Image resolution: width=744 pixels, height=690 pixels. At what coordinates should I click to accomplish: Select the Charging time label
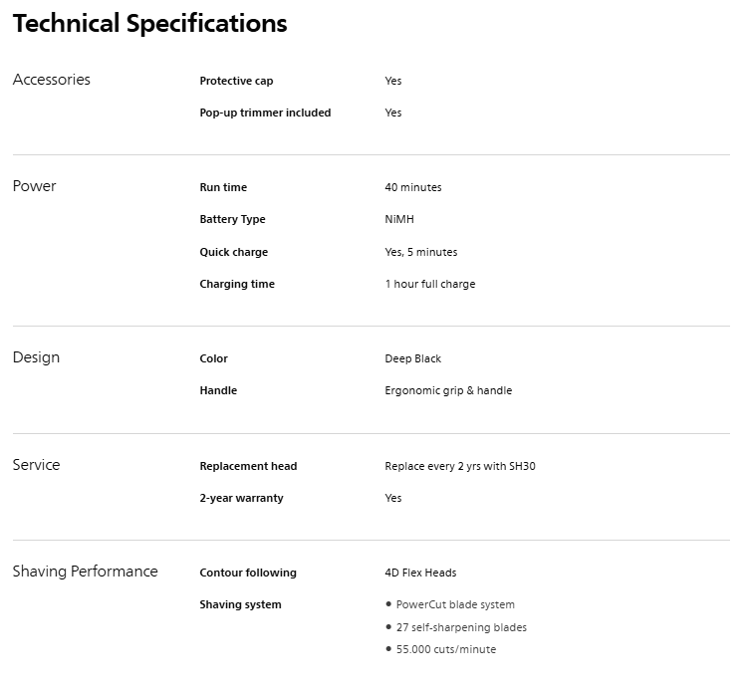(x=237, y=284)
